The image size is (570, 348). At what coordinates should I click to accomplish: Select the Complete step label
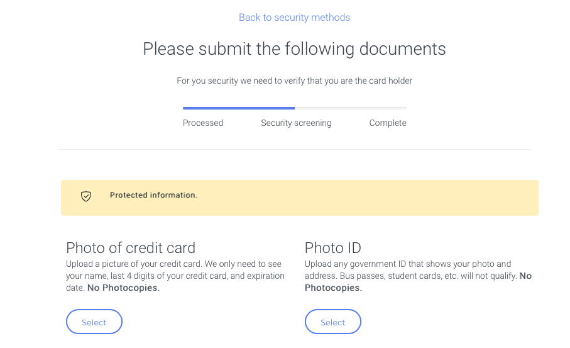pos(388,123)
